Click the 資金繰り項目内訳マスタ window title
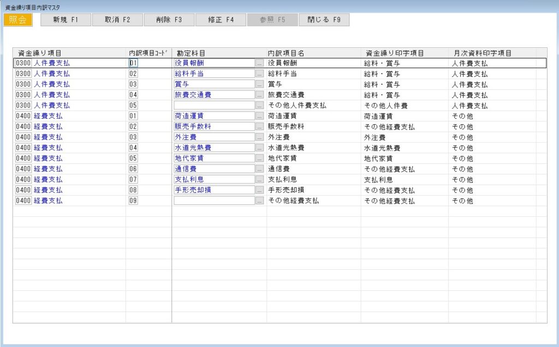 coord(33,7)
